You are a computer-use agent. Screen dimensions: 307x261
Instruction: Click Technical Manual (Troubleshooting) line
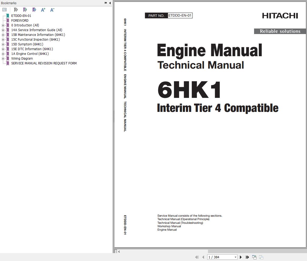[x=180, y=223]
